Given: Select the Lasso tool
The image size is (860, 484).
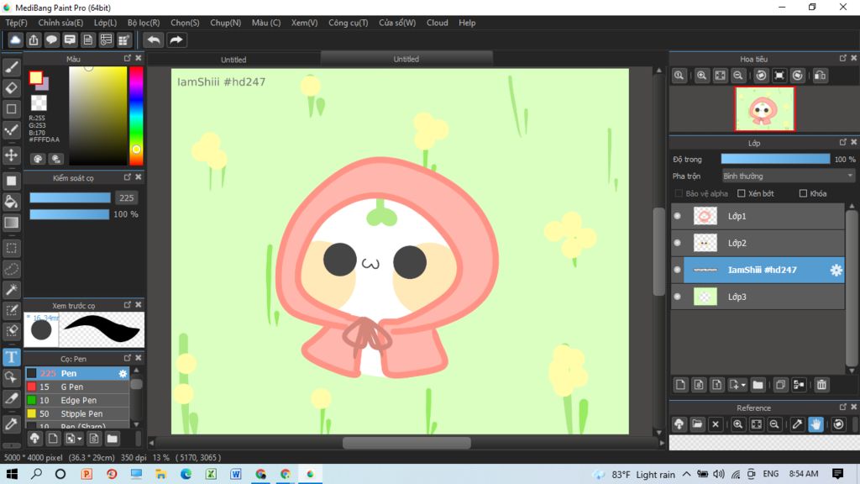Looking at the screenshot, I should coord(12,269).
